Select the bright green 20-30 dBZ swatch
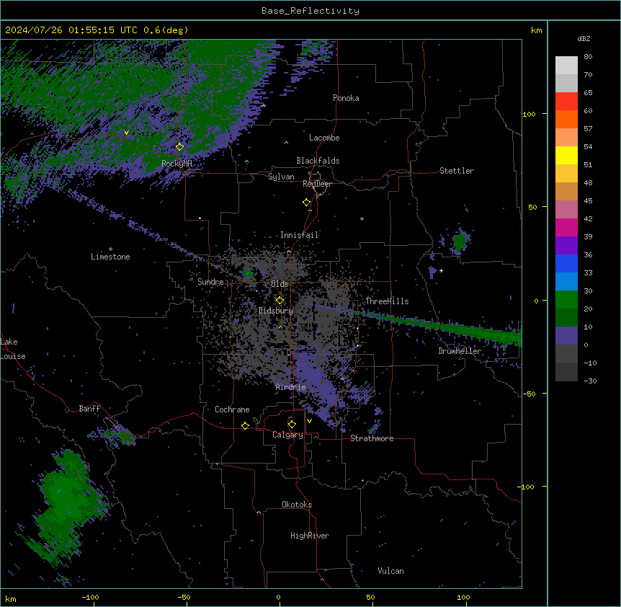621x607 pixels. point(566,300)
